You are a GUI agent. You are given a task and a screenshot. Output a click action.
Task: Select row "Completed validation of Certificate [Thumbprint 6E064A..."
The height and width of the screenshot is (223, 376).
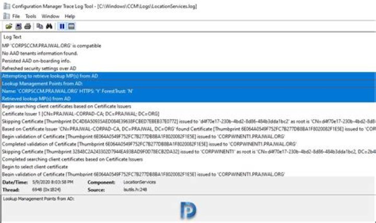[188, 144]
